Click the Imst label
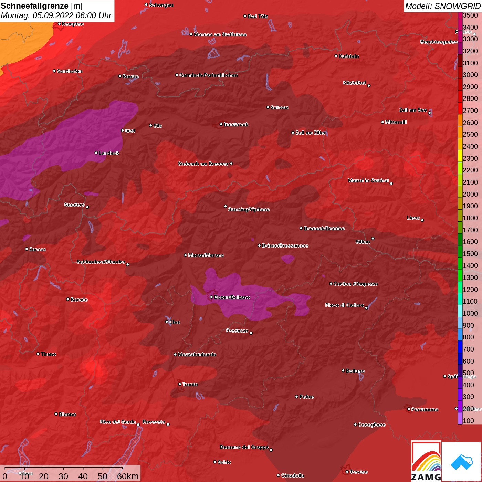The width and height of the screenshot is (482, 482). click(130, 130)
